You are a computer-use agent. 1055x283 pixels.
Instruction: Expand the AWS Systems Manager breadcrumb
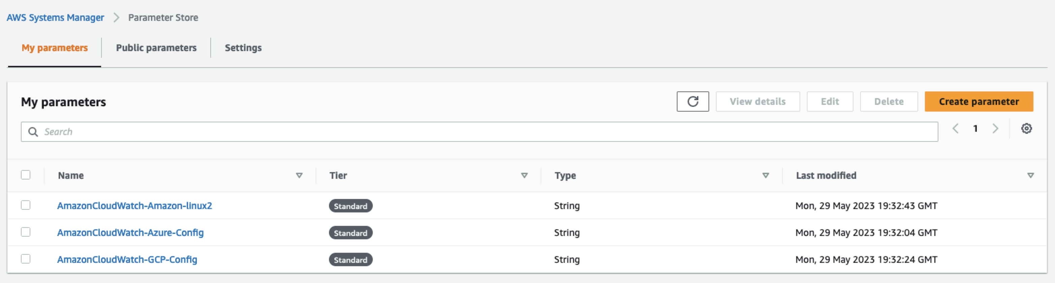[x=55, y=17]
